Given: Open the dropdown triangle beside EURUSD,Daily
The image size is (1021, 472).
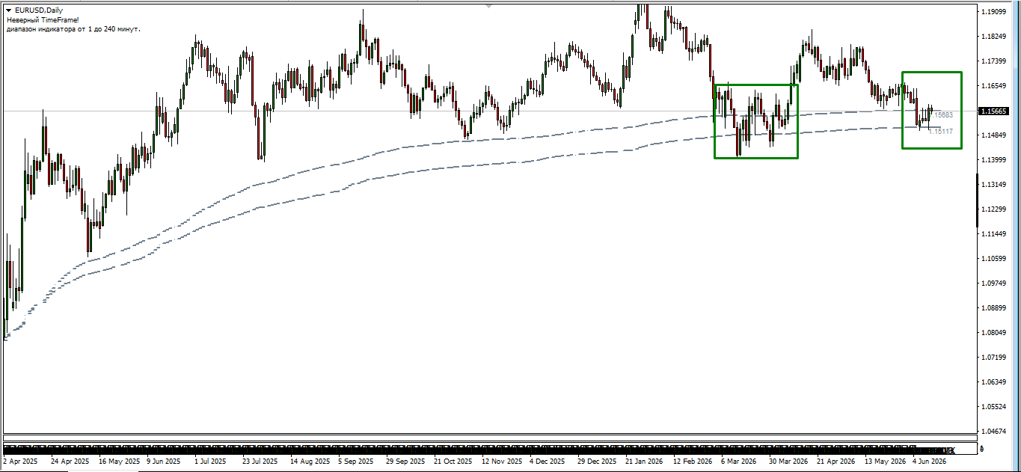Looking at the screenshot, I should (8, 10).
